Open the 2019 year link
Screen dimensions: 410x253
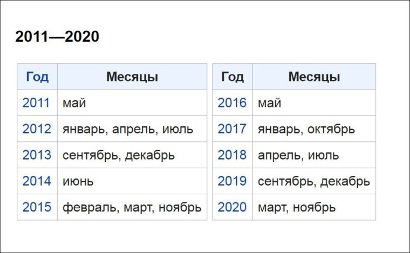(232, 181)
